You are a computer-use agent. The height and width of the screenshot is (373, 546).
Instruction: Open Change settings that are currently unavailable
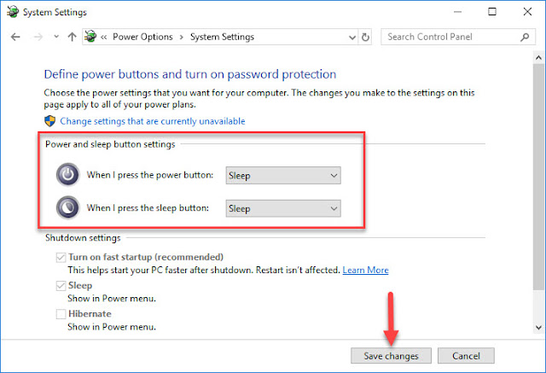pyautogui.click(x=153, y=121)
